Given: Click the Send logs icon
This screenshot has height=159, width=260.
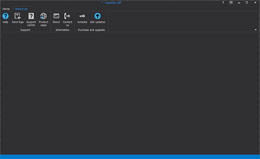Looking at the screenshot, I should (x=18, y=16).
